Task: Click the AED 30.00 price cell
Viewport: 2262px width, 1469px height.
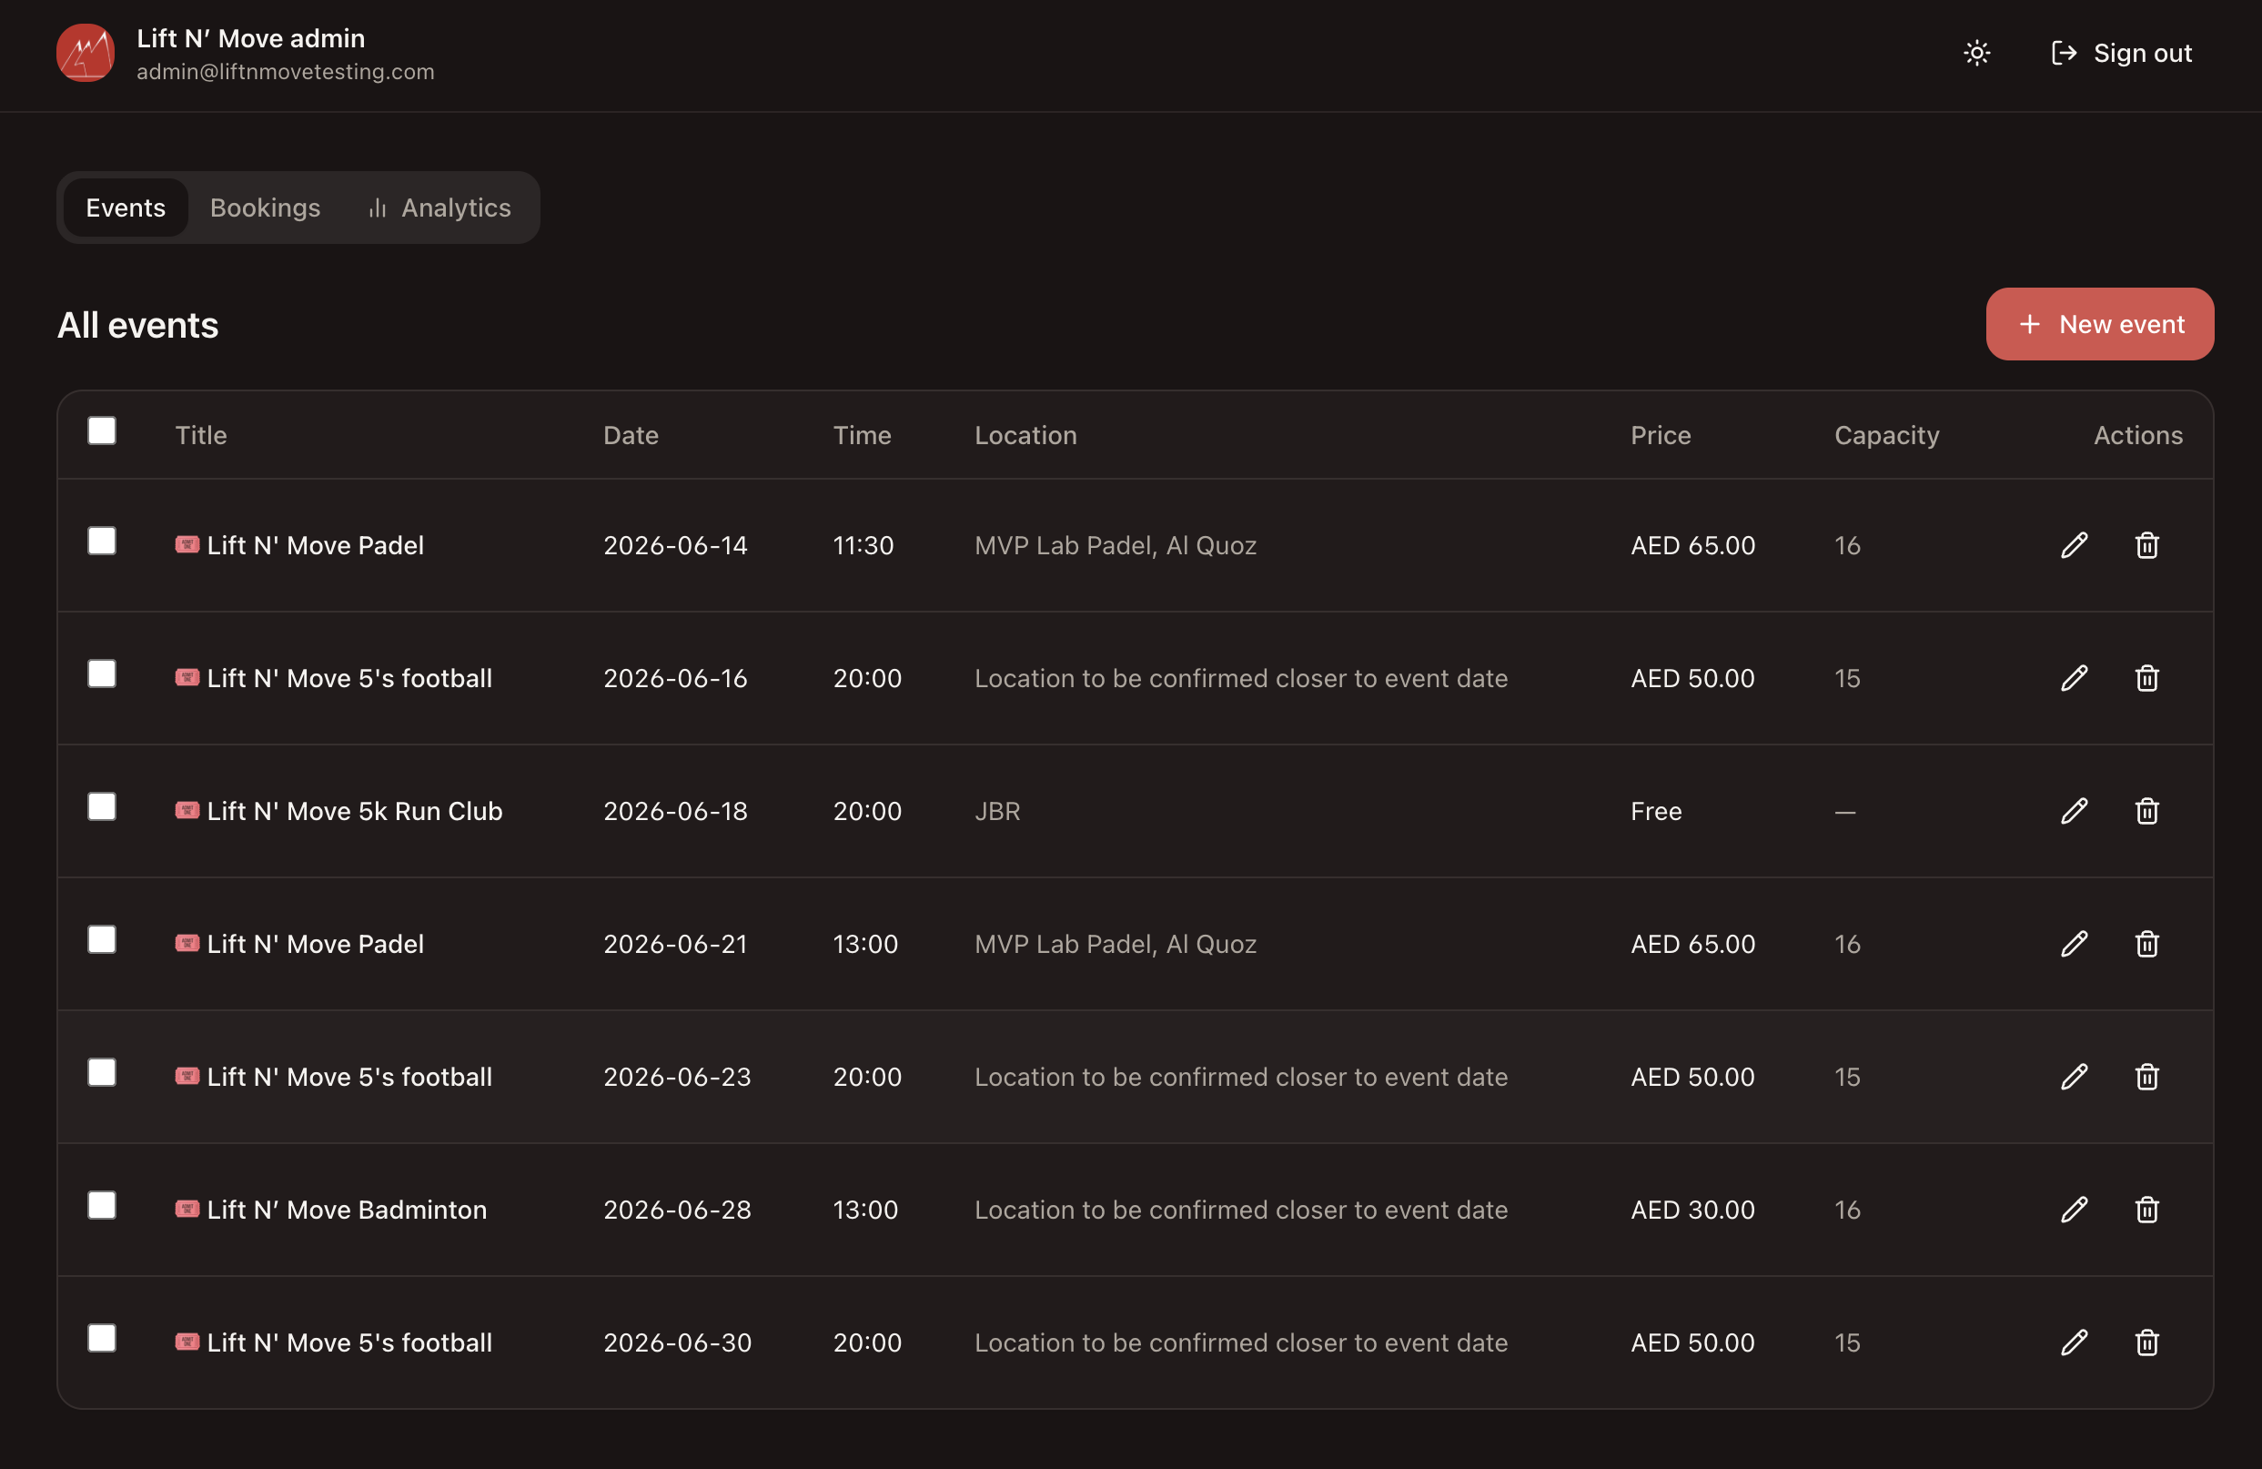Action: [x=1692, y=1210]
